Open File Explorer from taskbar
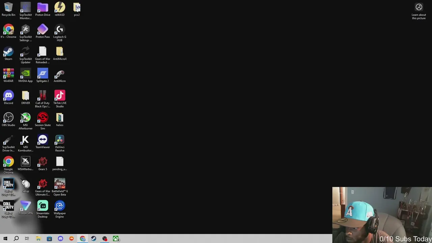Image resolution: width=432 pixels, height=243 pixels. [x=38, y=239]
